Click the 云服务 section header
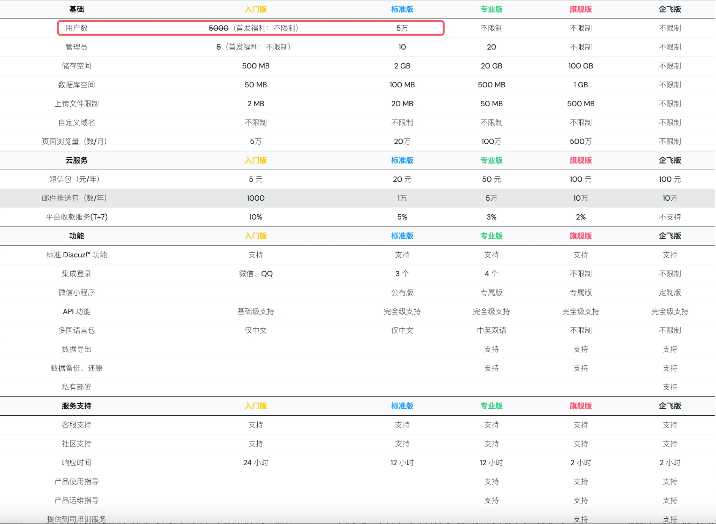716x524 pixels. [77, 160]
